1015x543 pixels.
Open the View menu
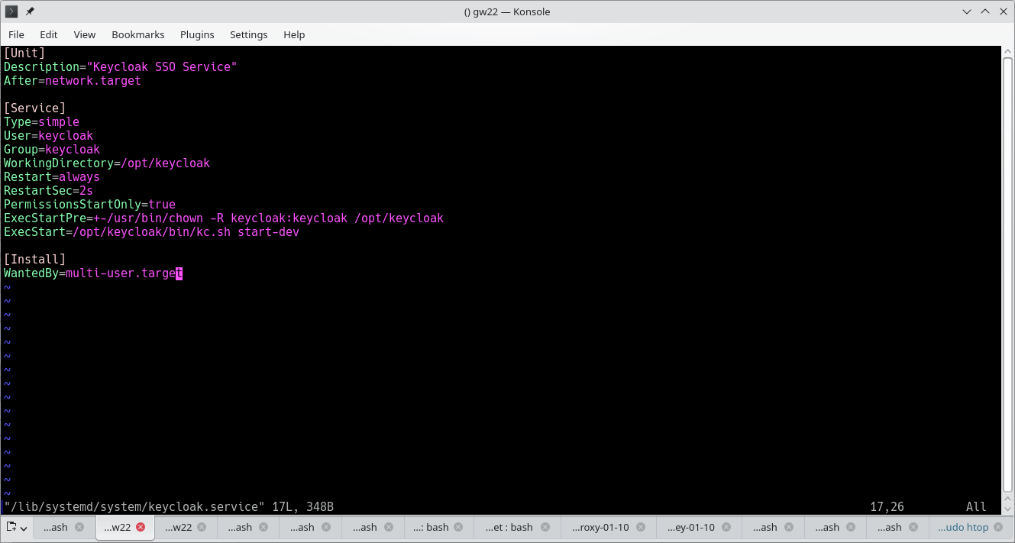(x=85, y=34)
